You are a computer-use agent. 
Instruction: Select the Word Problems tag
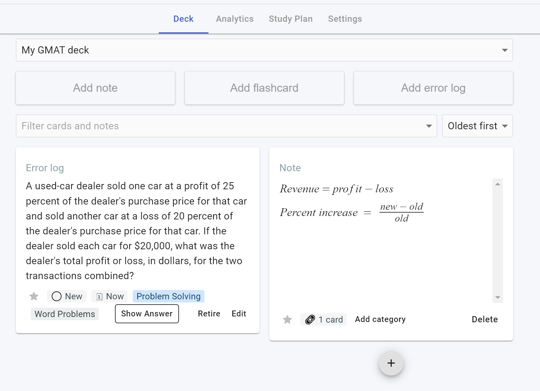pos(65,314)
